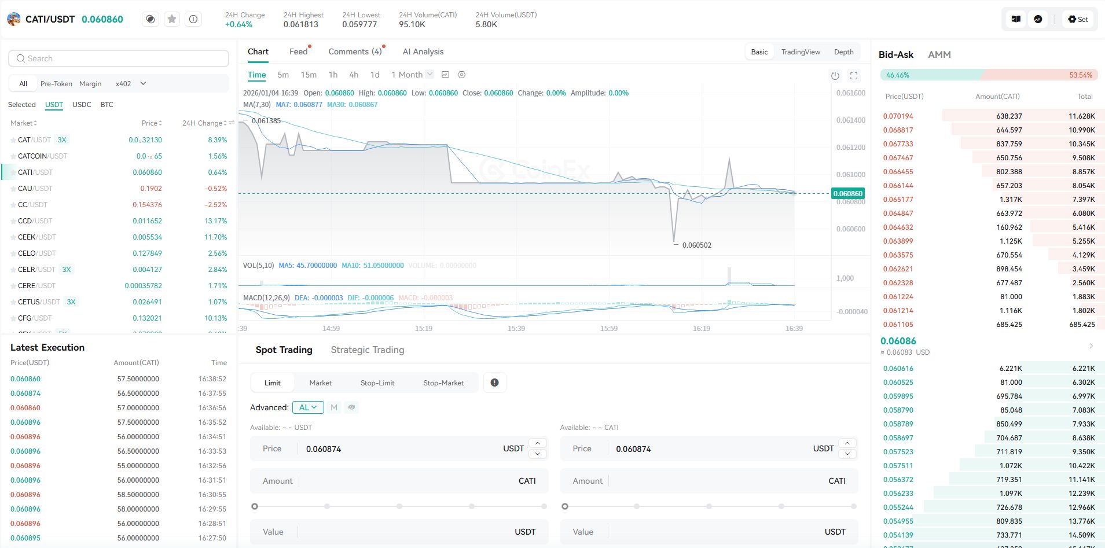Click the buy amount slider start handle
The width and height of the screenshot is (1105, 548).
point(255,506)
